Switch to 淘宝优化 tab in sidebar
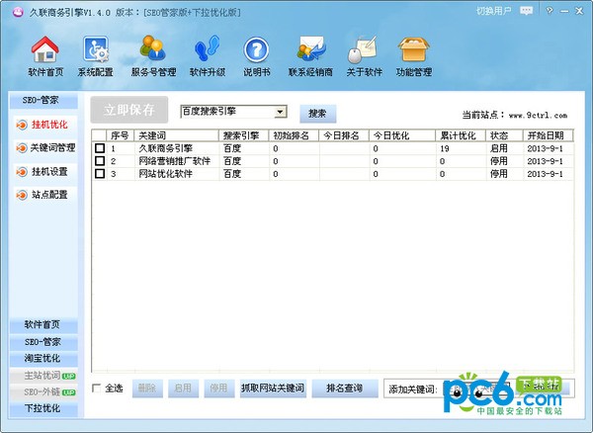Viewport: 593px width, 433px height. point(43,358)
